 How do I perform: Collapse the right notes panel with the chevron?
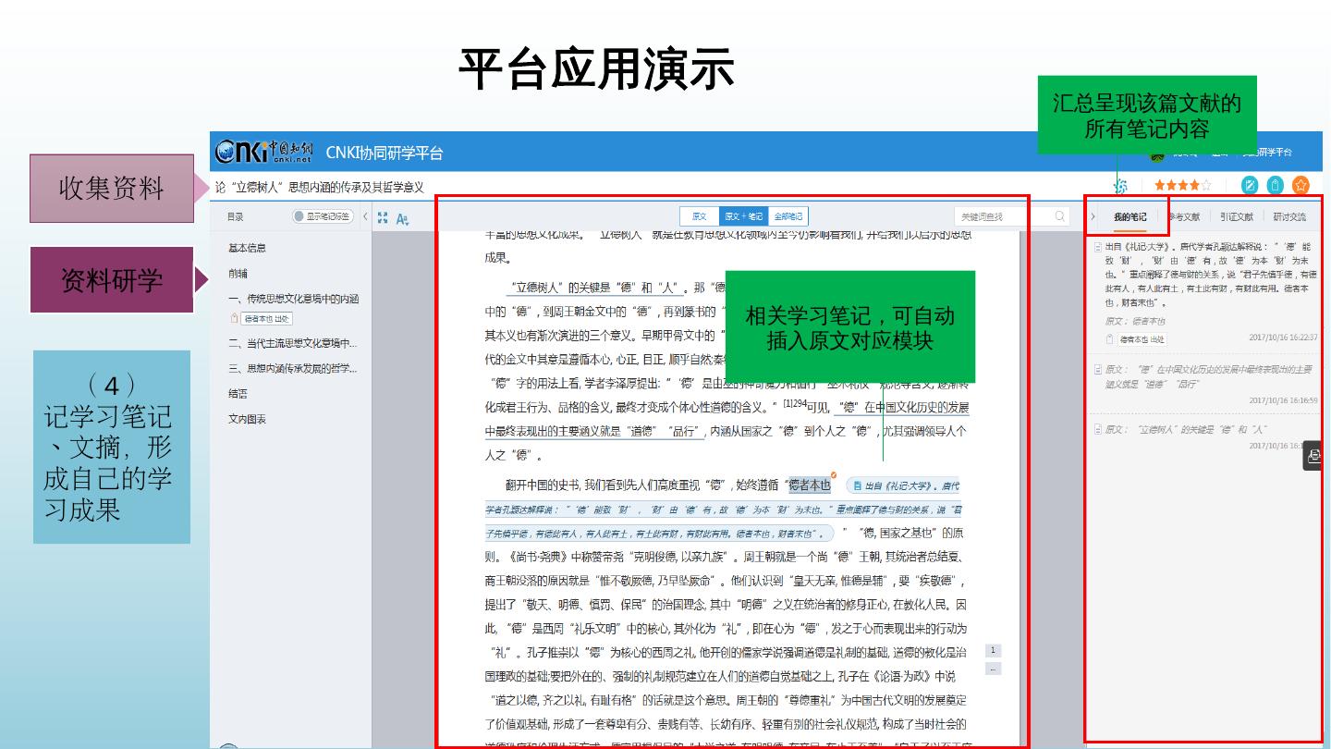pyautogui.click(x=1093, y=217)
